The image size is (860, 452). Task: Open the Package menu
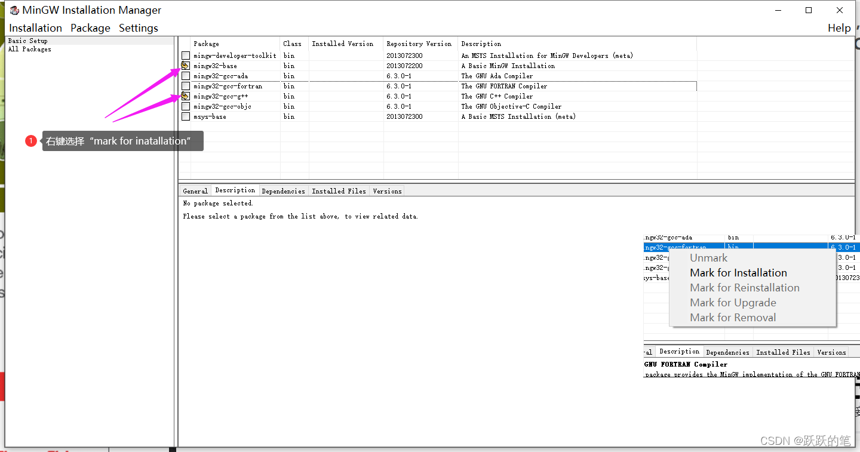[90, 28]
